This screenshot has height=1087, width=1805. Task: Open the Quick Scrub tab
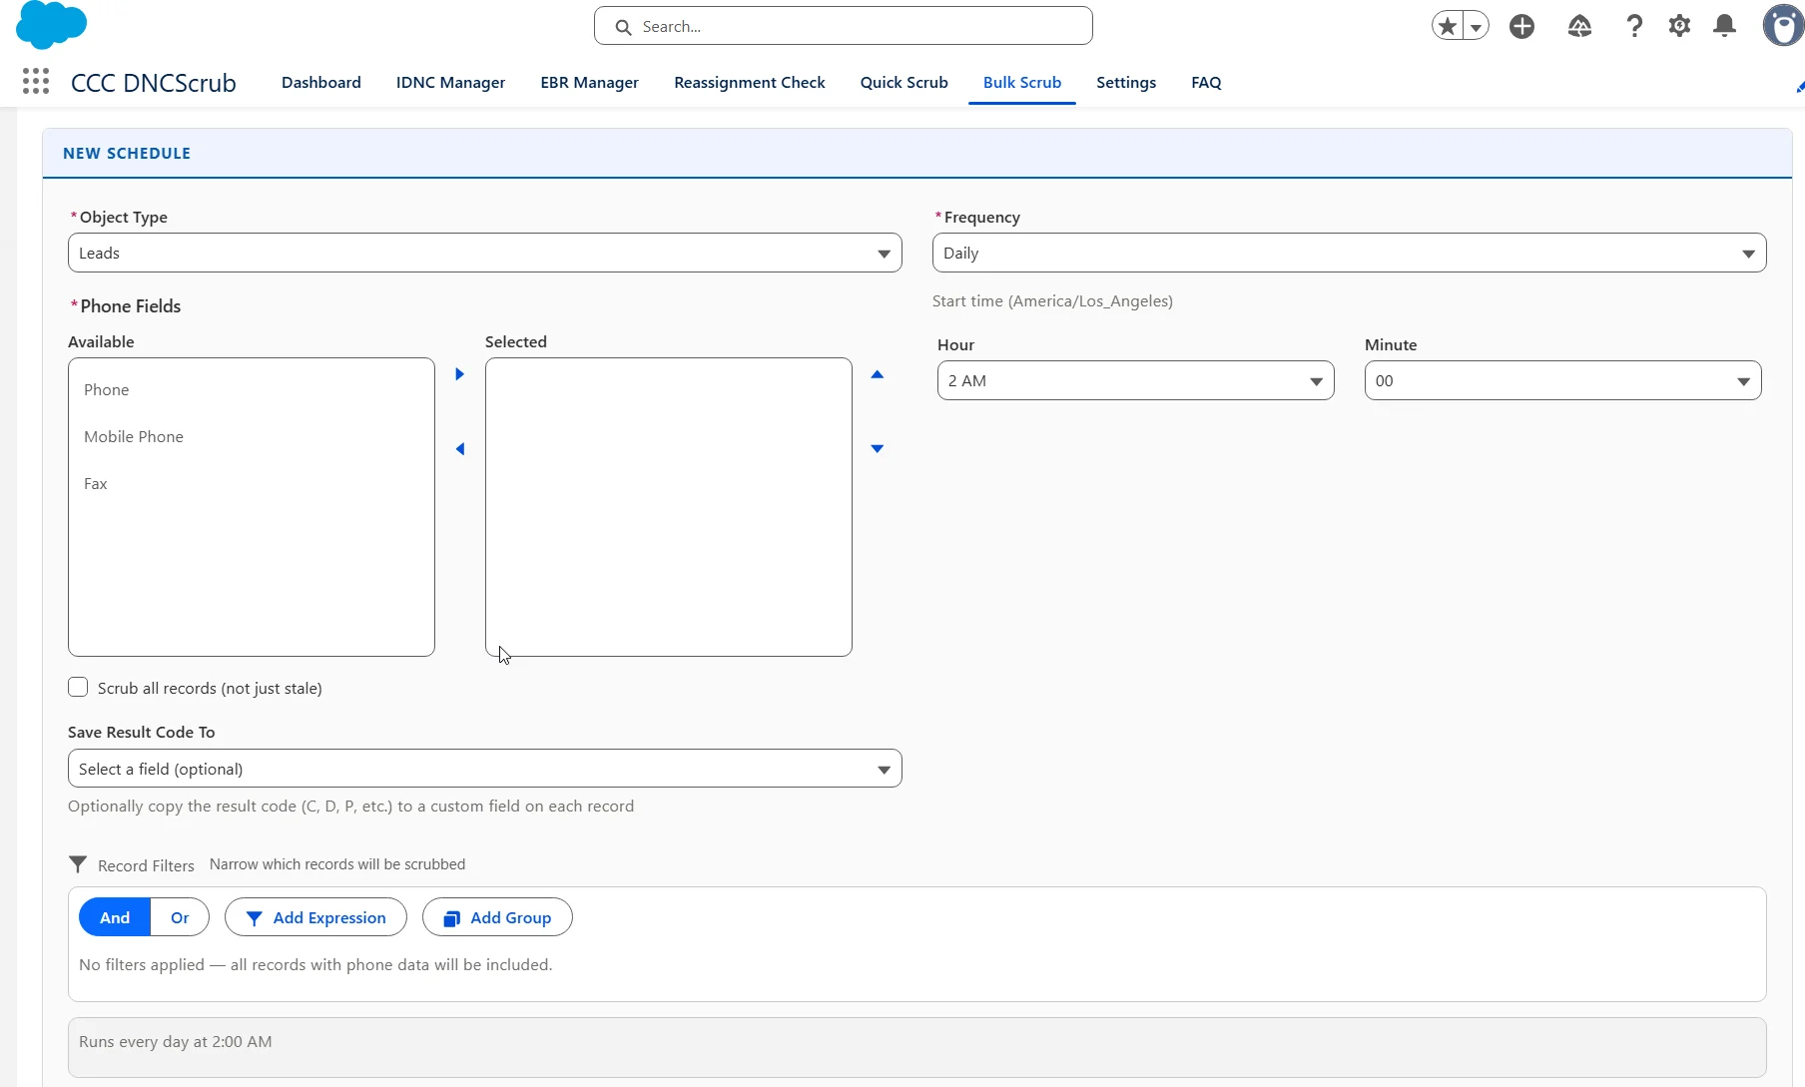click(x=904, y=82)
